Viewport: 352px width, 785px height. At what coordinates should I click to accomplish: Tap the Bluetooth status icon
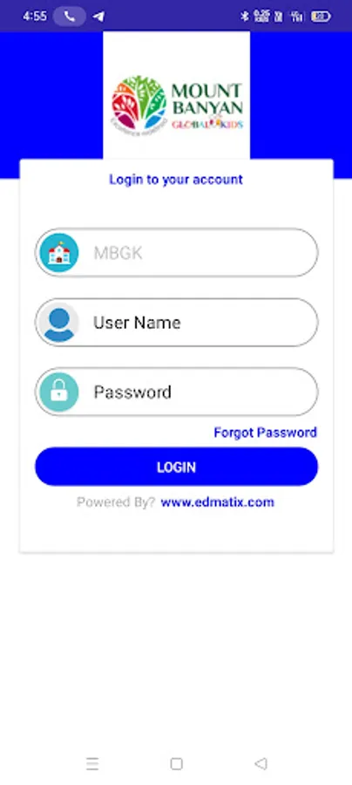(x=245, y=17)
